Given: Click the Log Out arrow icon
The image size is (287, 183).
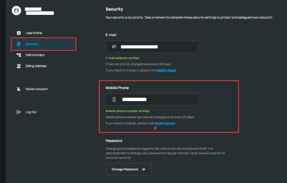Looking at the screenshot, I should coord(19,112).
